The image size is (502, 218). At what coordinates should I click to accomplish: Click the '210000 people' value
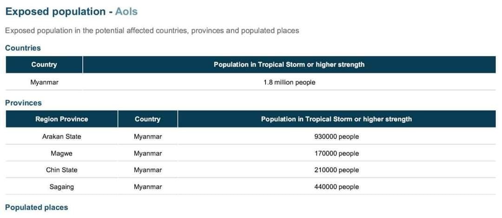click(x=337, y=170)
